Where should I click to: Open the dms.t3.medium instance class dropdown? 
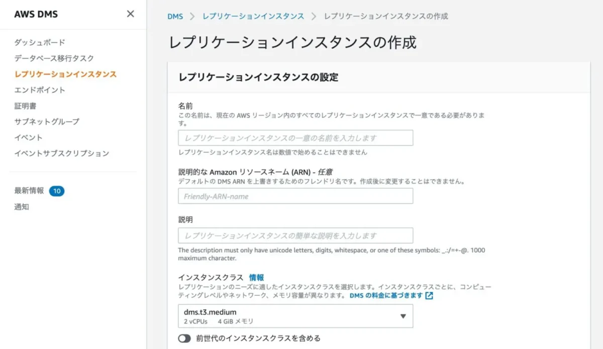[x=295, y=316]
